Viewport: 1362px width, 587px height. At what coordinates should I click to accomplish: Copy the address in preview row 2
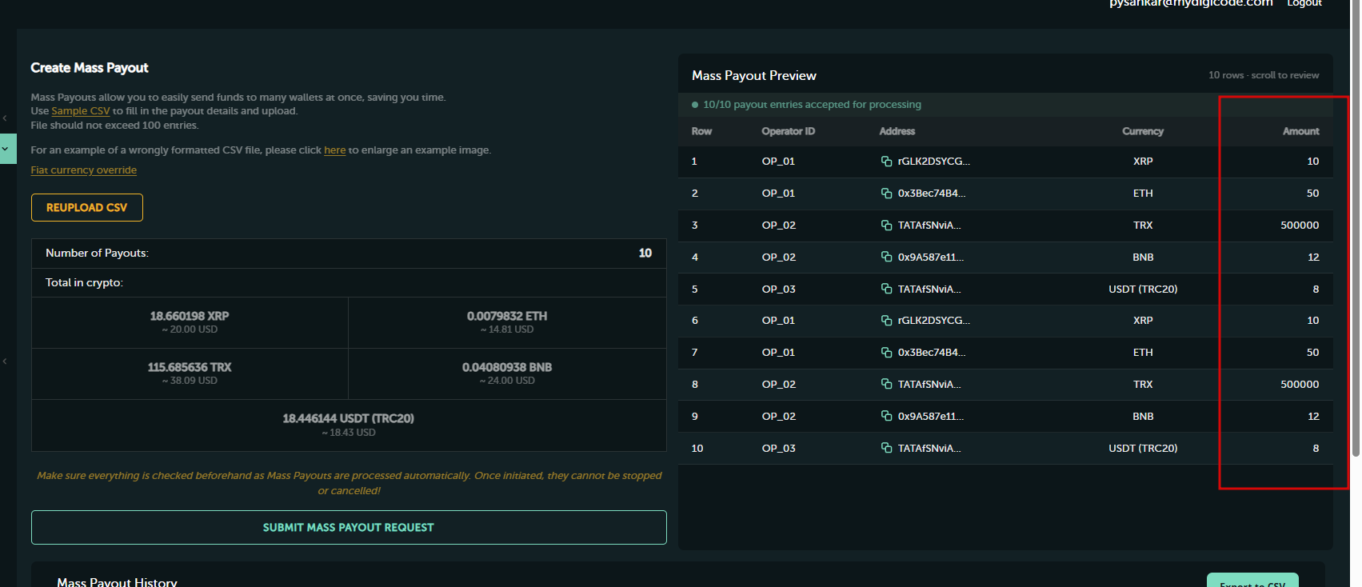(x=886, y=194)
